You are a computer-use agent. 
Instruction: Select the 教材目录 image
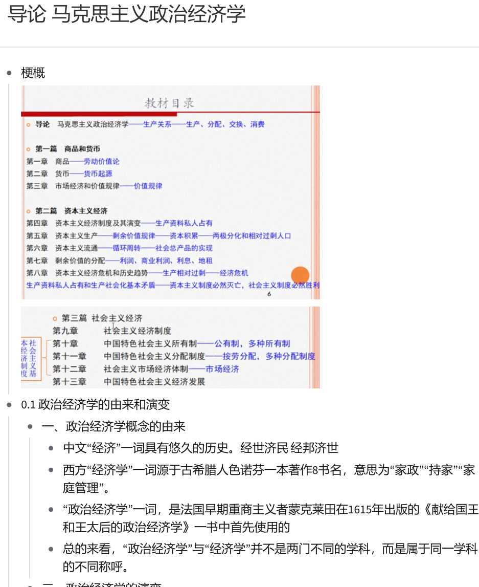pos(170,192)
